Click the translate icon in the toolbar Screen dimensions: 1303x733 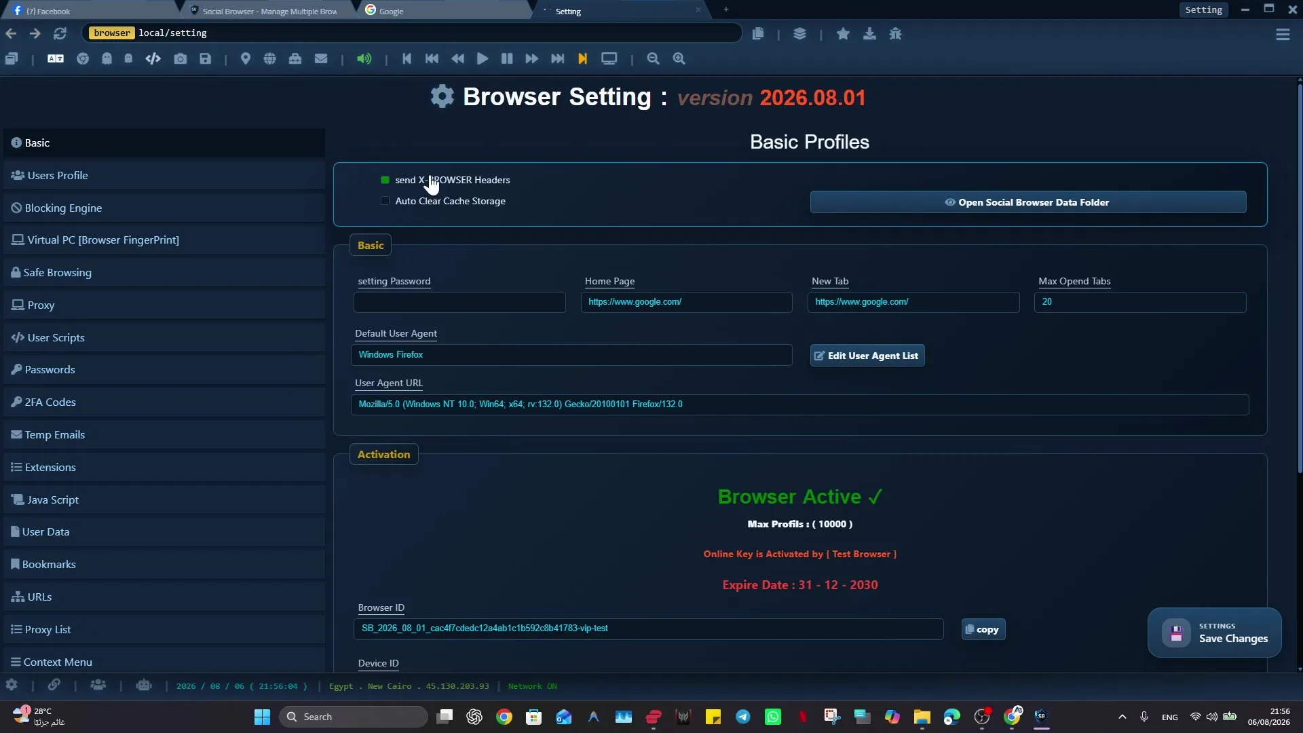pyautogui.click(x=56, y=59)
